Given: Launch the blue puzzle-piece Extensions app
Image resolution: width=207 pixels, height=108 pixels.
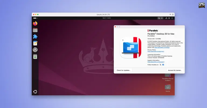Looking at the screenshot, I should pos(35,36).
